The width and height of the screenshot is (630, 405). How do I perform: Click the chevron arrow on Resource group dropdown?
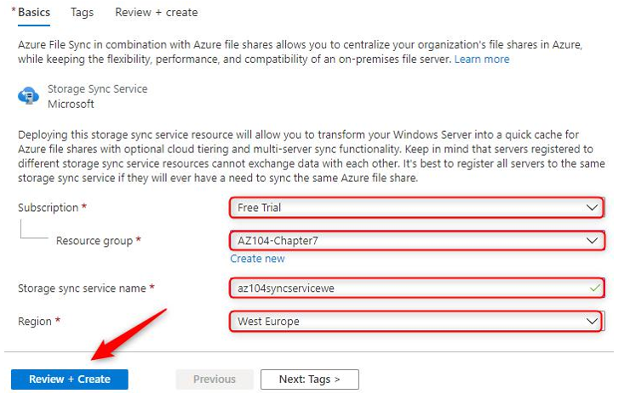click(x=592, y=241)
